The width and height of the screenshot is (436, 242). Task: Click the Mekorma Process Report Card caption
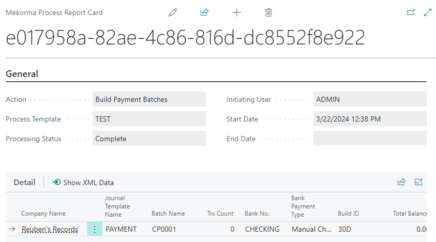click(x=54, y=13)
